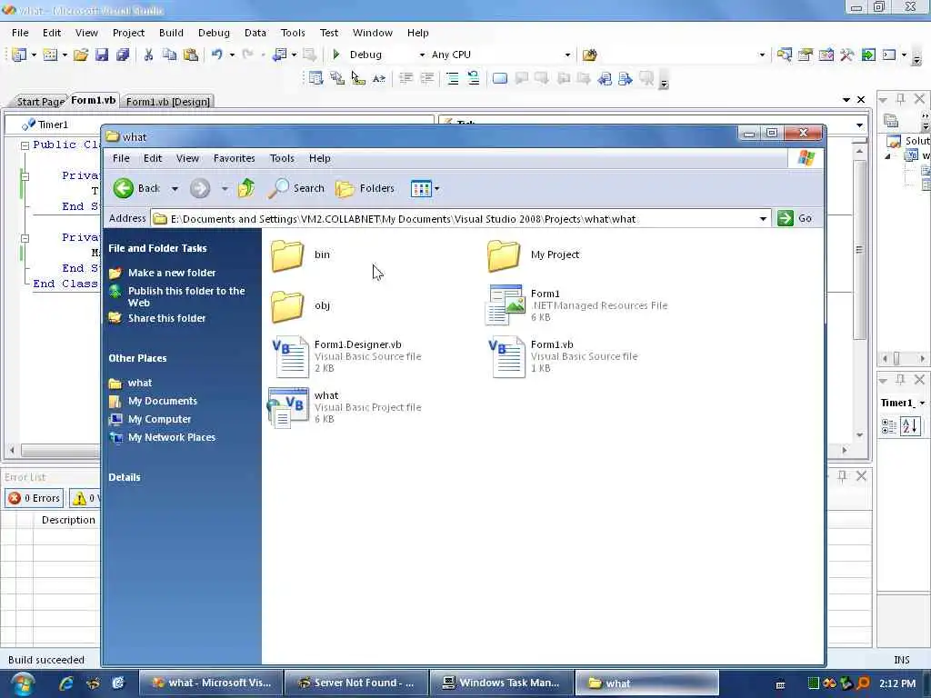Click New Project icon in Visual Studio toolbar

19,55
